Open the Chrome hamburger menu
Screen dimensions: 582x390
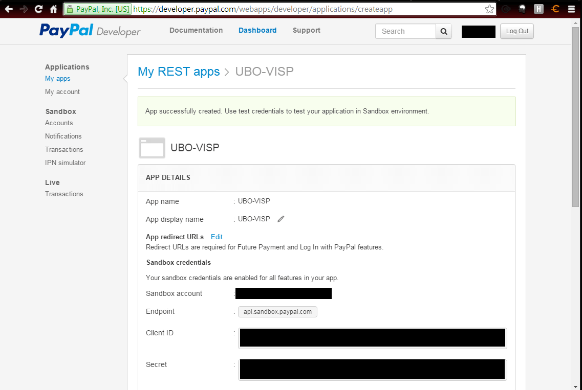click(x=572, y=9)
